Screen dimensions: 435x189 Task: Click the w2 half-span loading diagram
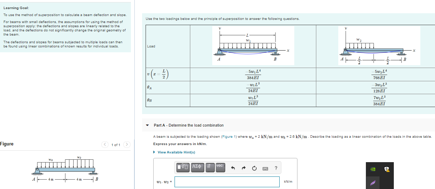pyautogui.click(x=378, y=45)
